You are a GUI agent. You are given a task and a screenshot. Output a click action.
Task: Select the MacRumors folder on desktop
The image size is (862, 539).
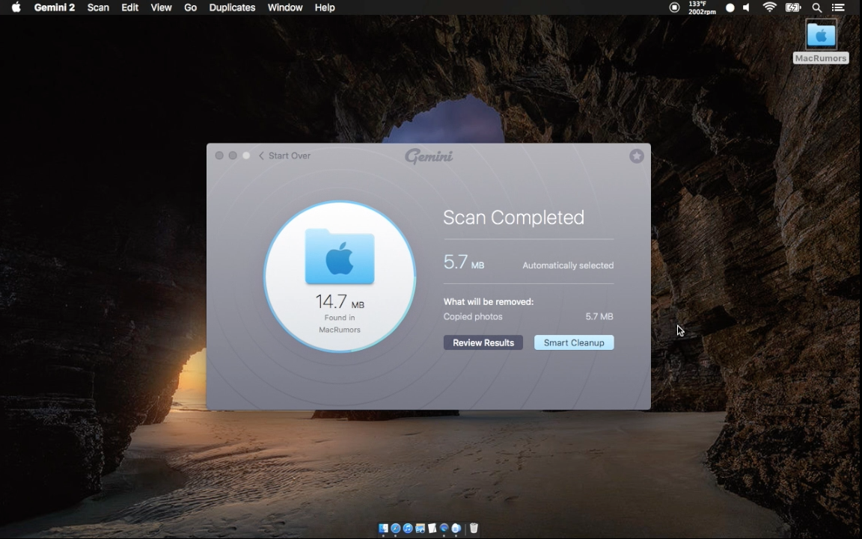tap(821, 42)
